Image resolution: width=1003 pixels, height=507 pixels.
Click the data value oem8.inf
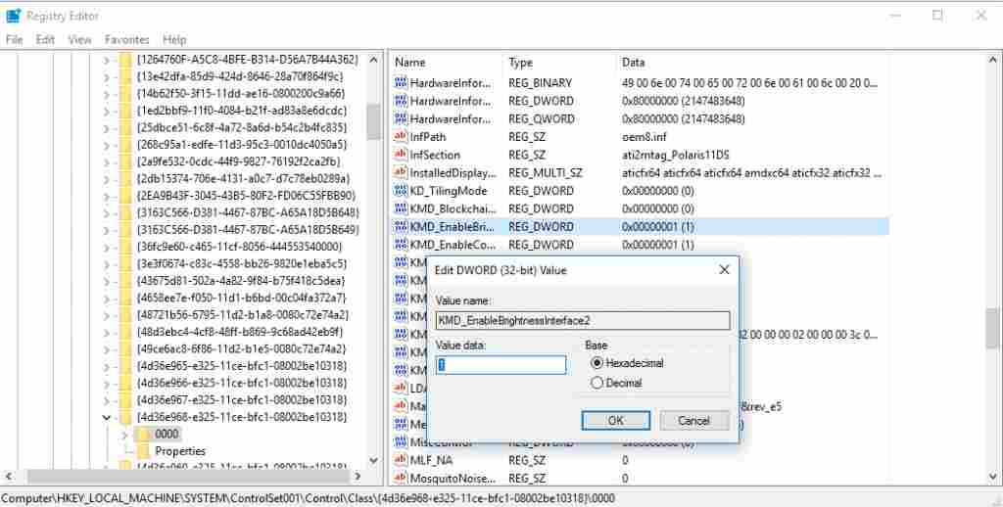(645, 137)
